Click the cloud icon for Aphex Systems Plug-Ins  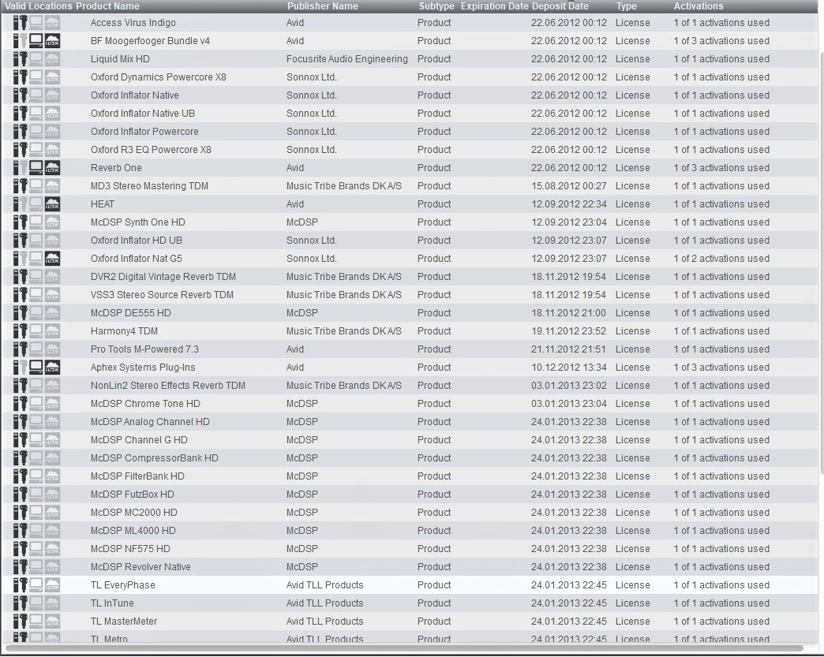coord(52,367)
